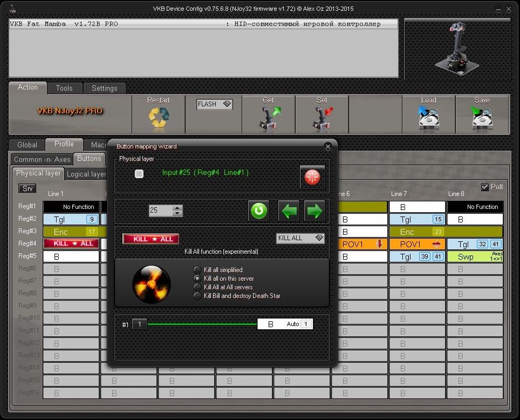Switch to the Tools tab

(64, 89)
